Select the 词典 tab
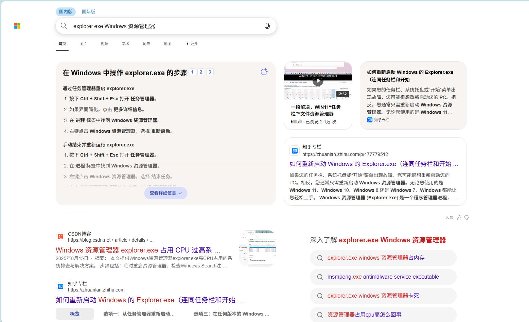 [146, 44]
